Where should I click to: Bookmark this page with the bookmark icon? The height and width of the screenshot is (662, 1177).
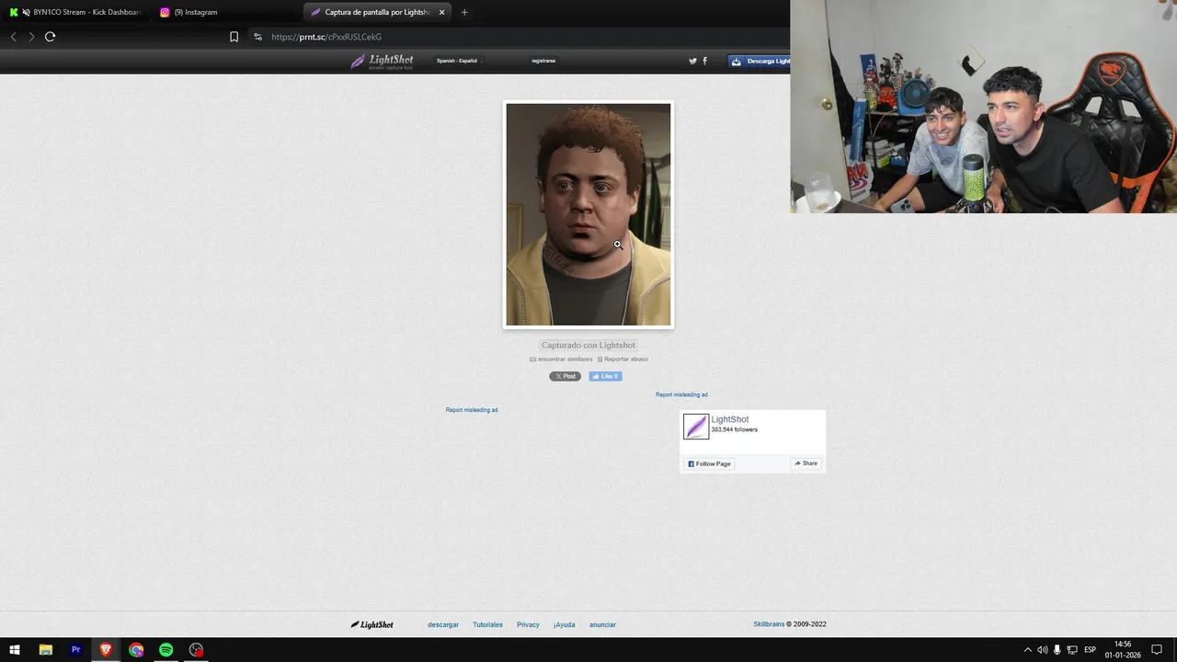pyautogui.click(x=234, y=37)
